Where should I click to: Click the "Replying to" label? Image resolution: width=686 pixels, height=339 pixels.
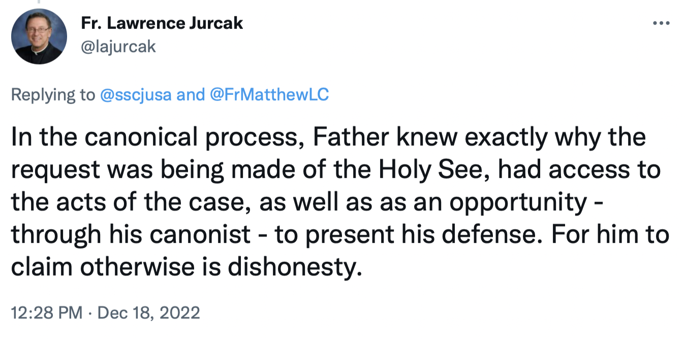pos(53,95)
